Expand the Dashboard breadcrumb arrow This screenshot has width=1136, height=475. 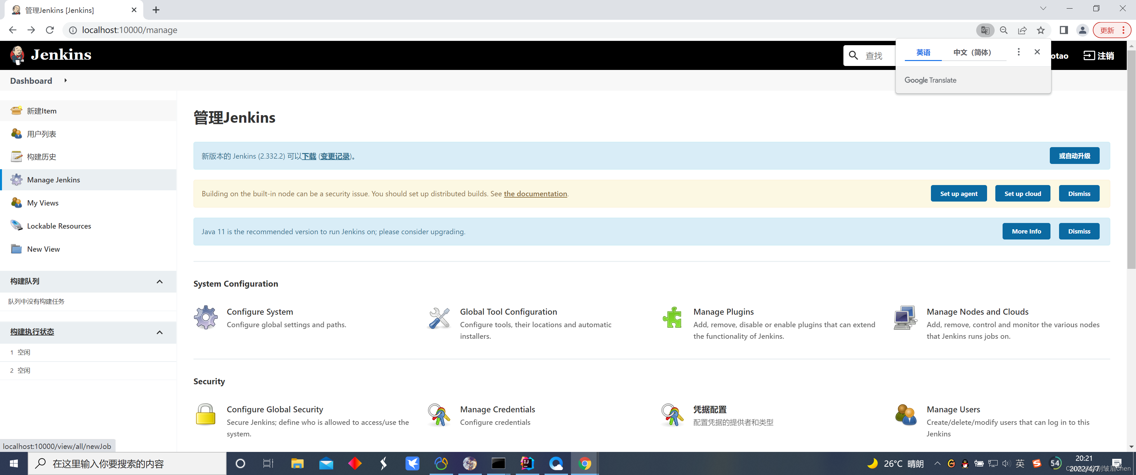click(x=66, y=80)
